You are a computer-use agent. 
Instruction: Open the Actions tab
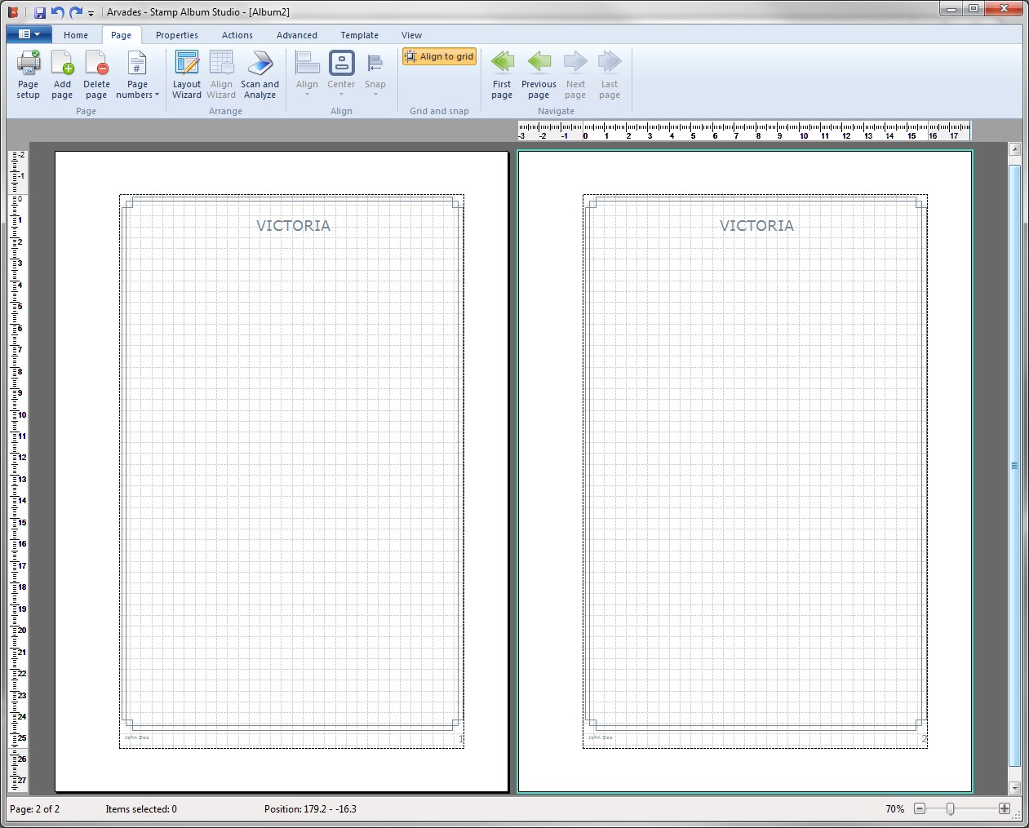pos(237,35)
